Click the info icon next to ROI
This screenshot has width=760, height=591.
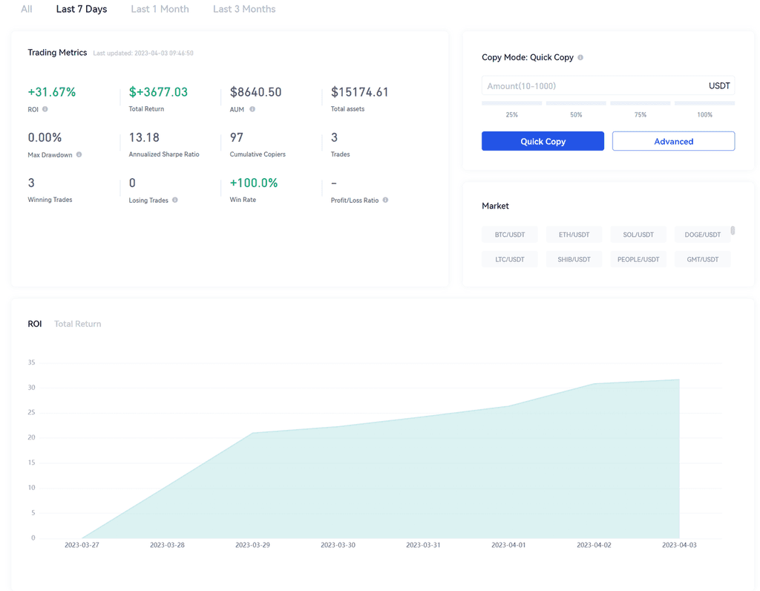[x=45, y=109]
